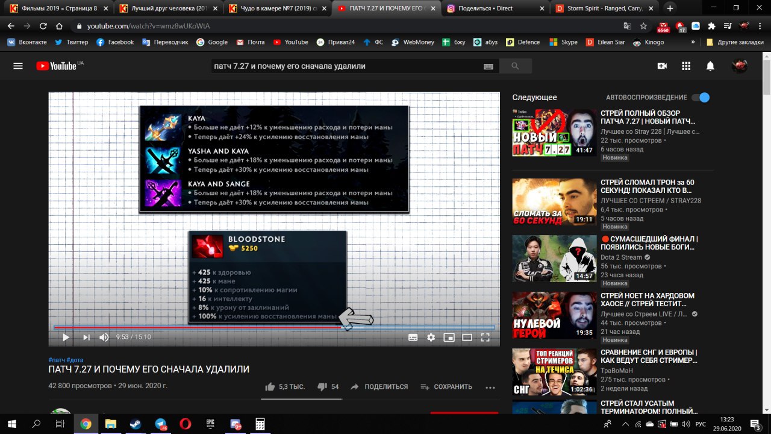Open video player settings gear

(x=431, y=338)
